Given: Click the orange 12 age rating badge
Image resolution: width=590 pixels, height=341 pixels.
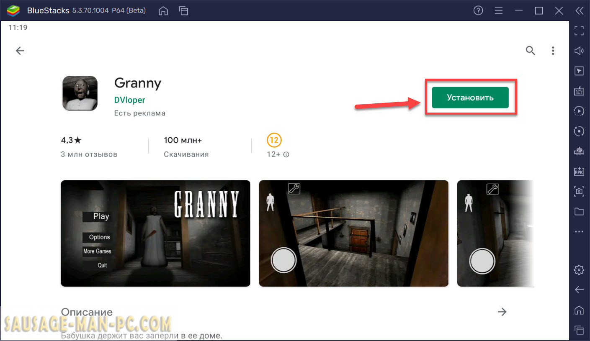Looking at the screenshot, I should pos(274,140).
